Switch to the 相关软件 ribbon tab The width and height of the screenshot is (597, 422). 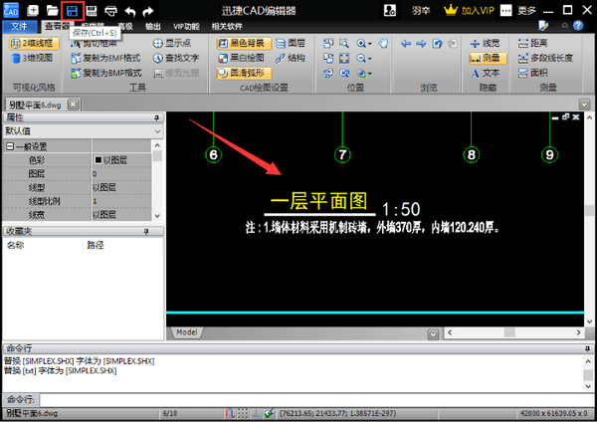point(227,26)
